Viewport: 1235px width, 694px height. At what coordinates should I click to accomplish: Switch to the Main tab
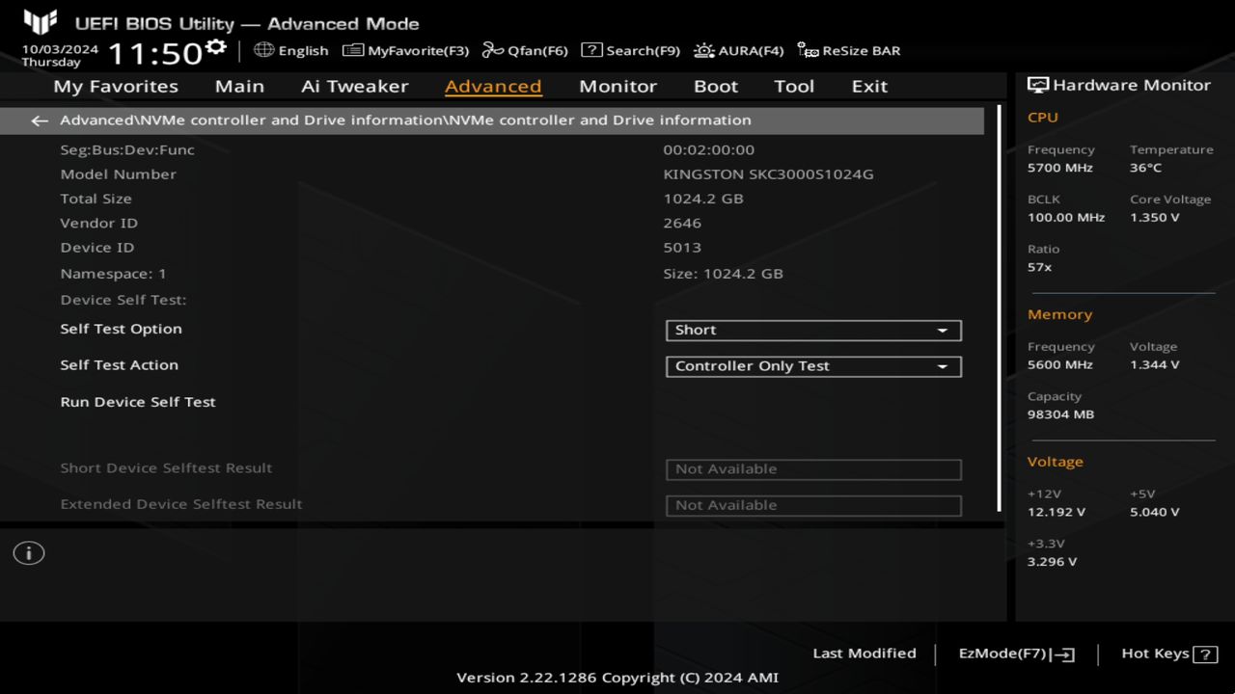pyautogui.click(x=239, y=86)
